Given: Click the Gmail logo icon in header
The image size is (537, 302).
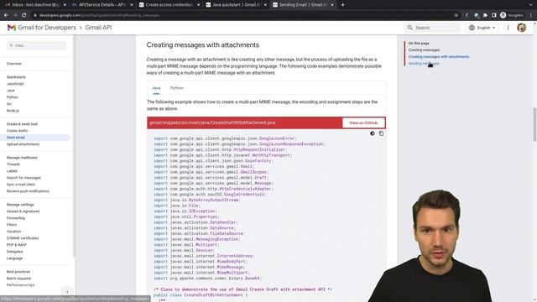Looking at the screenshot, I should tap(11, 28).
